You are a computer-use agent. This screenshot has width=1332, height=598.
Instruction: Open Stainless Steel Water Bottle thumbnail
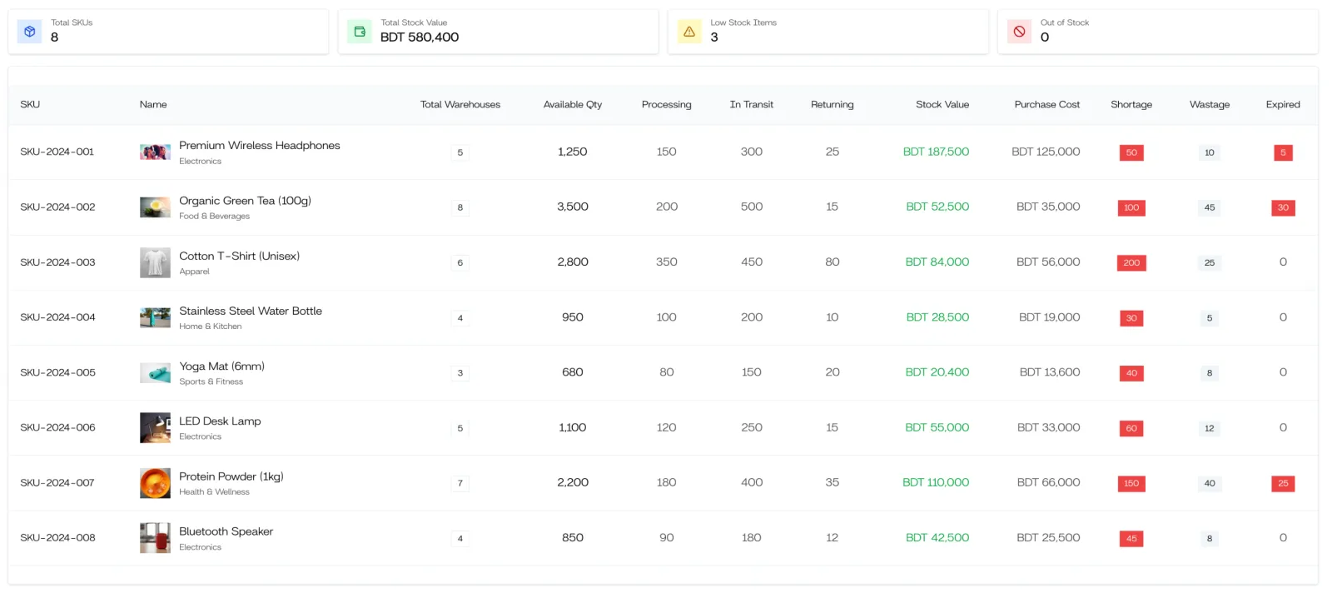point(155,317)
